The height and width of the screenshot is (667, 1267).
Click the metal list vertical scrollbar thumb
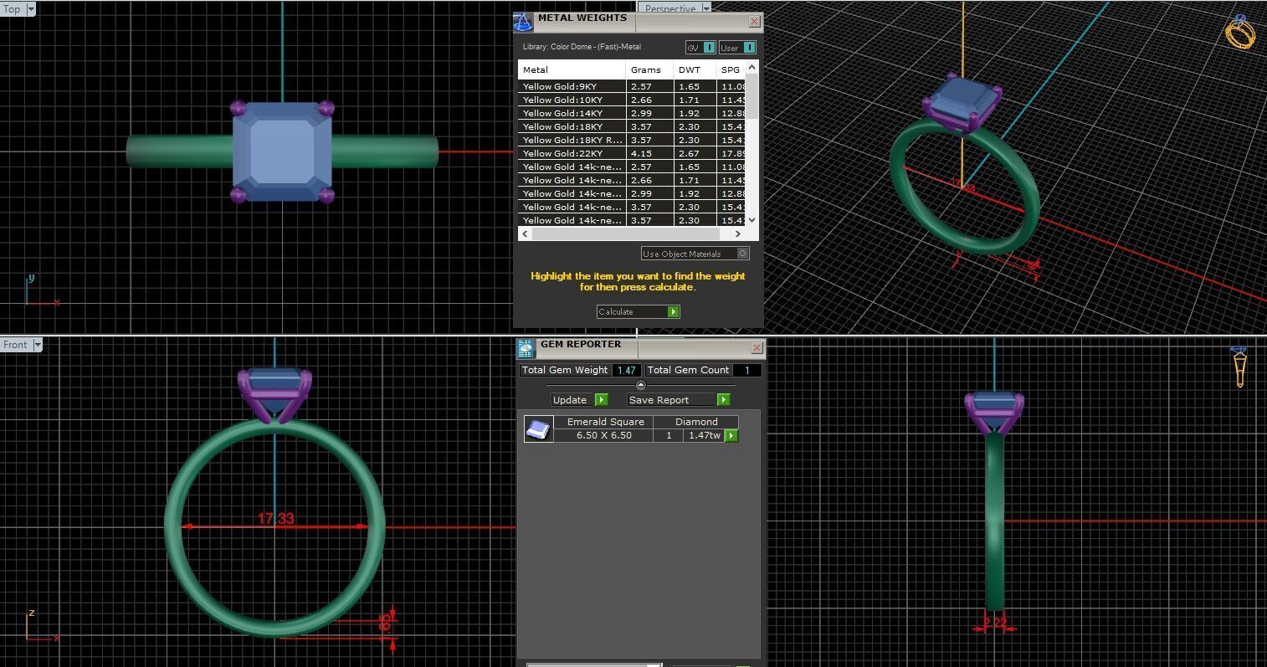[x=751, y=96]
